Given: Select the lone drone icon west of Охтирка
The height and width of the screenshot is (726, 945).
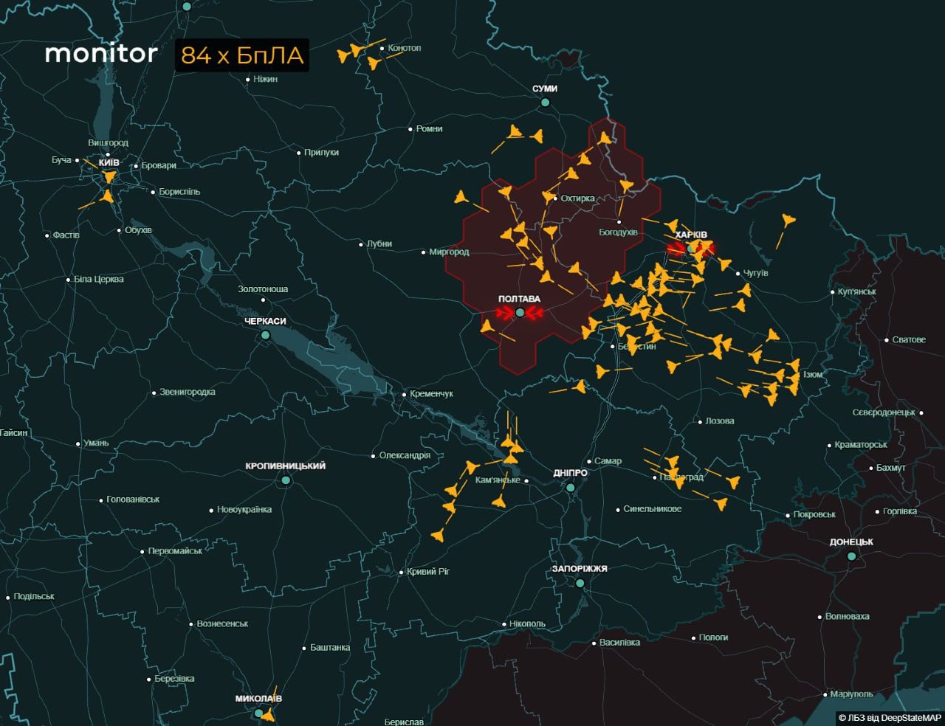Looking at the screenshot, I should 461,197.
